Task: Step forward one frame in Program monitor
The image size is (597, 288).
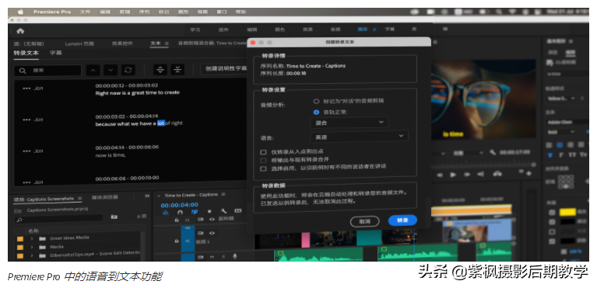Action: pyautogui.click(x=467, y=175)
